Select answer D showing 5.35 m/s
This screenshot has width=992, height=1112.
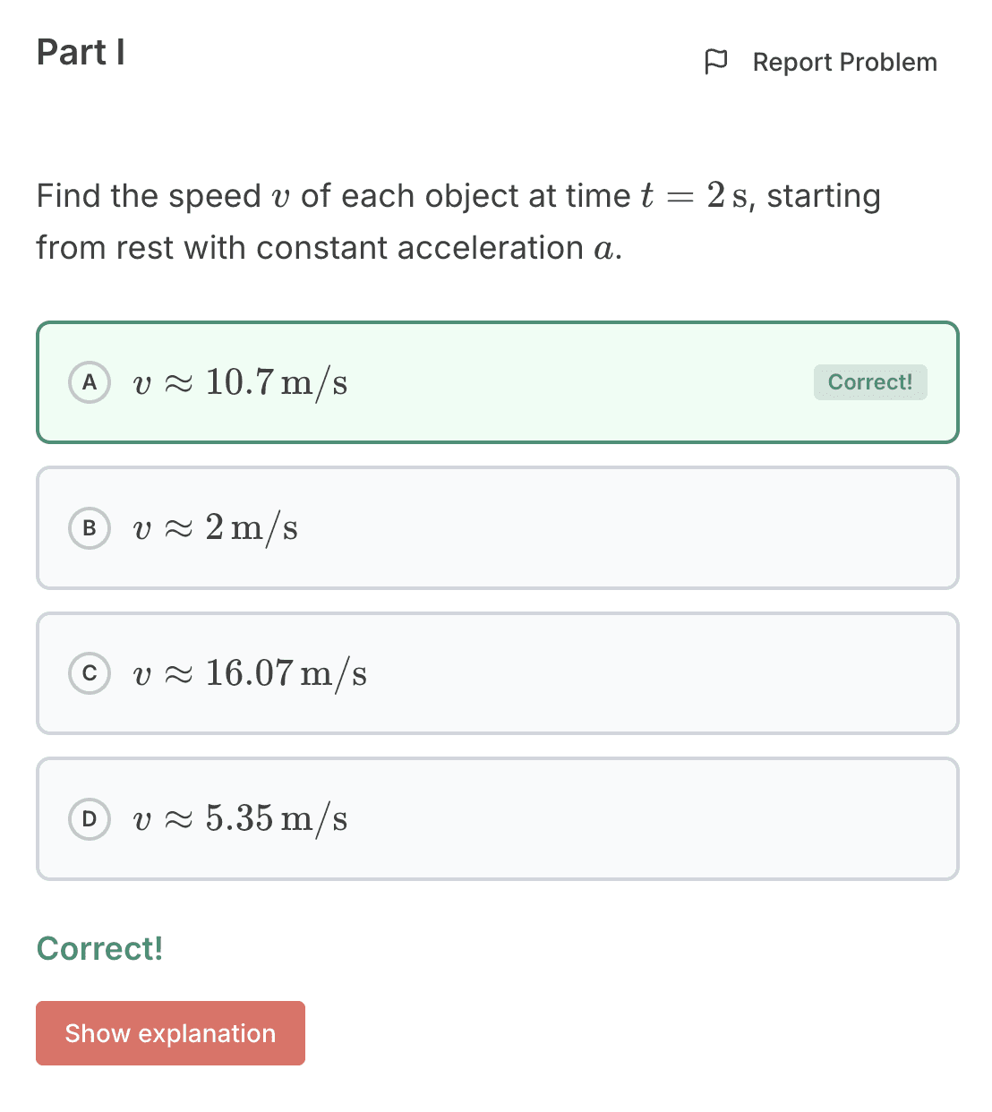239,819
